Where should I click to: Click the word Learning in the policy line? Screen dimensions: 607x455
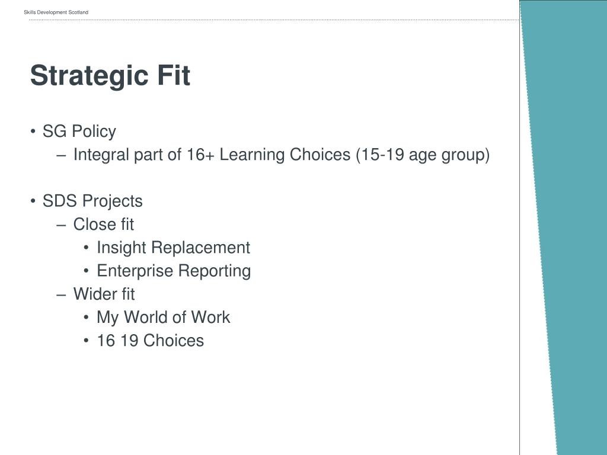252,155
